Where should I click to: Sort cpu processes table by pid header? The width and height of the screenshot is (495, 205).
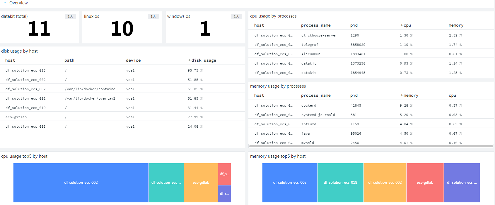tap(354, 25)
